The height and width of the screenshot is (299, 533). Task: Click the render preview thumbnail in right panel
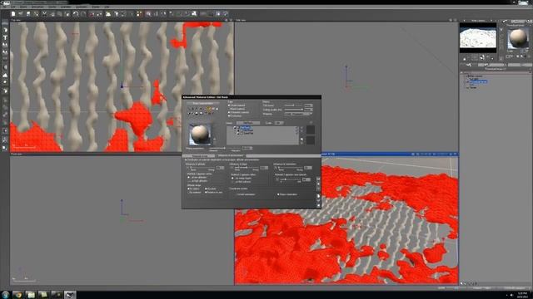point(477,37)
